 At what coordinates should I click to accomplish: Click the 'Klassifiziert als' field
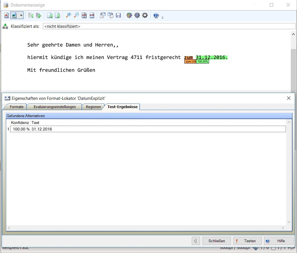169,26
